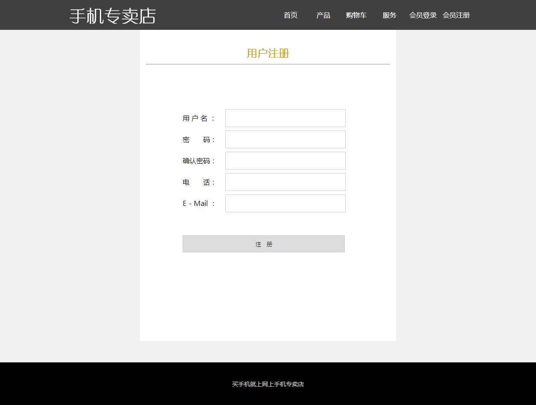Click the footer text 买手机就上网上手机专卖店
The height and width of the screenshot is (405, 536).
point(268,384)
